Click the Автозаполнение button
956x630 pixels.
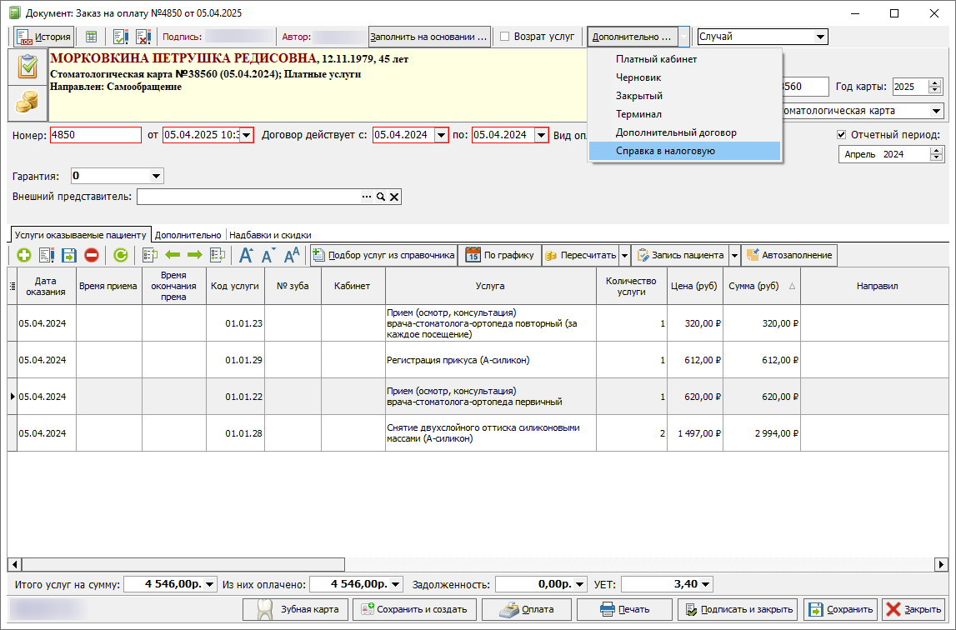tap(789, 256)
